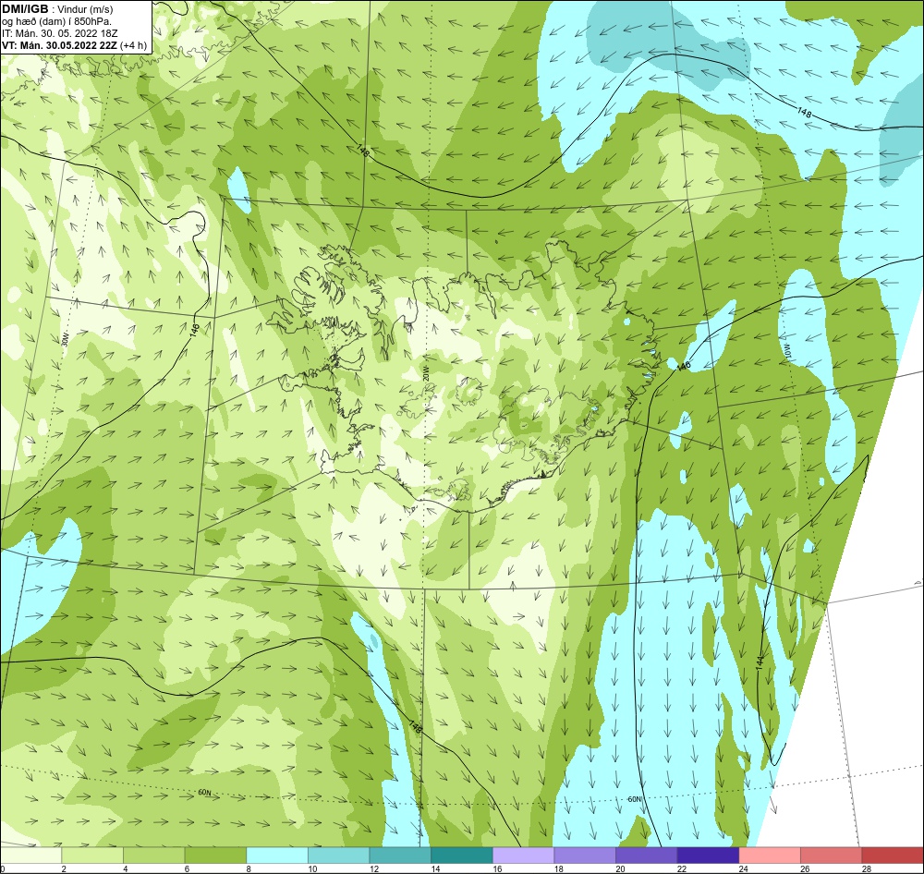Click the 16–18 m/s light purple swatch
This screenshot has height=874, width=924.
pyautogui.click(x=523, y=856)
